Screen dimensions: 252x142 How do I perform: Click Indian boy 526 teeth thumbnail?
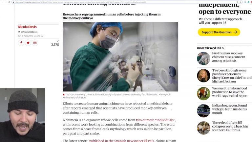click(203, 110)
